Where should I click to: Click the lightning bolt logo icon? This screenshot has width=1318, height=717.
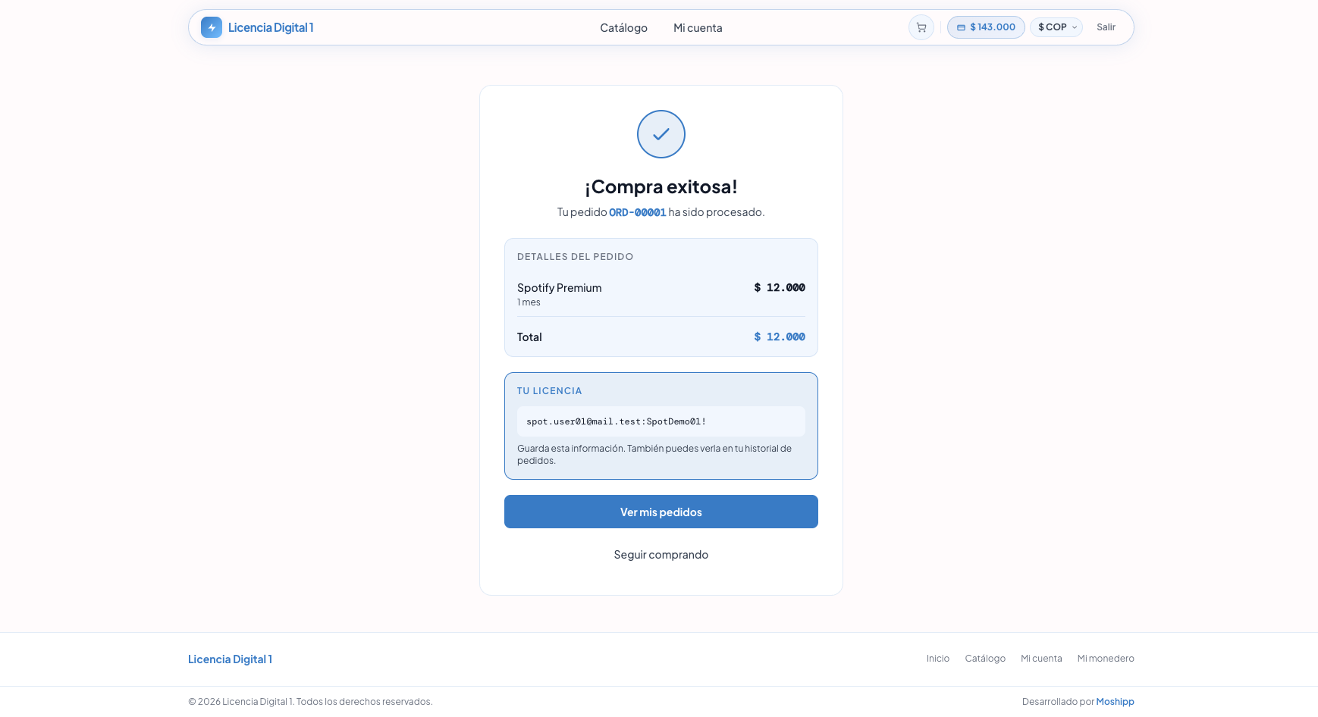click(211, 27)
